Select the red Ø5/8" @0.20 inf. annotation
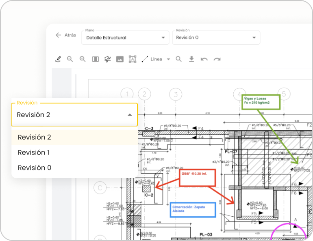Viewport: 313px width, 241px height. click(198, 178)
